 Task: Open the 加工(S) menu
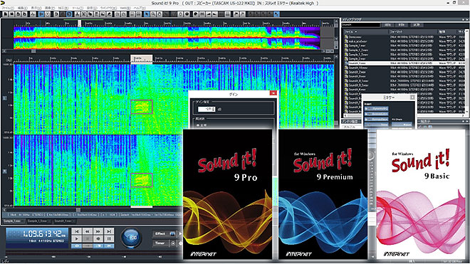click(x=63, y=8)
